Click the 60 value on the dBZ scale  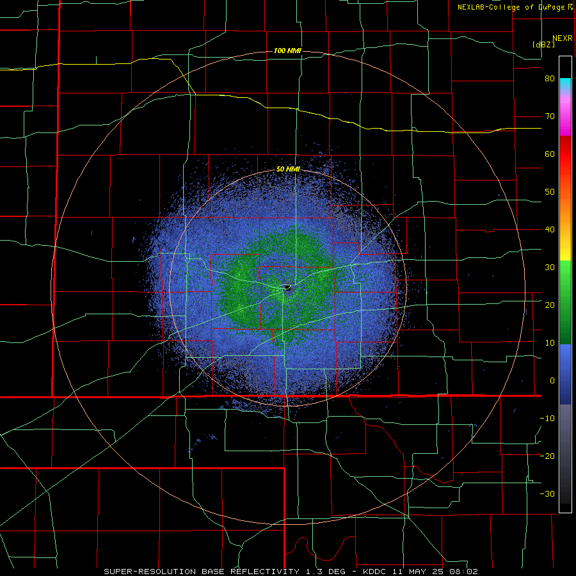(550, 154)
